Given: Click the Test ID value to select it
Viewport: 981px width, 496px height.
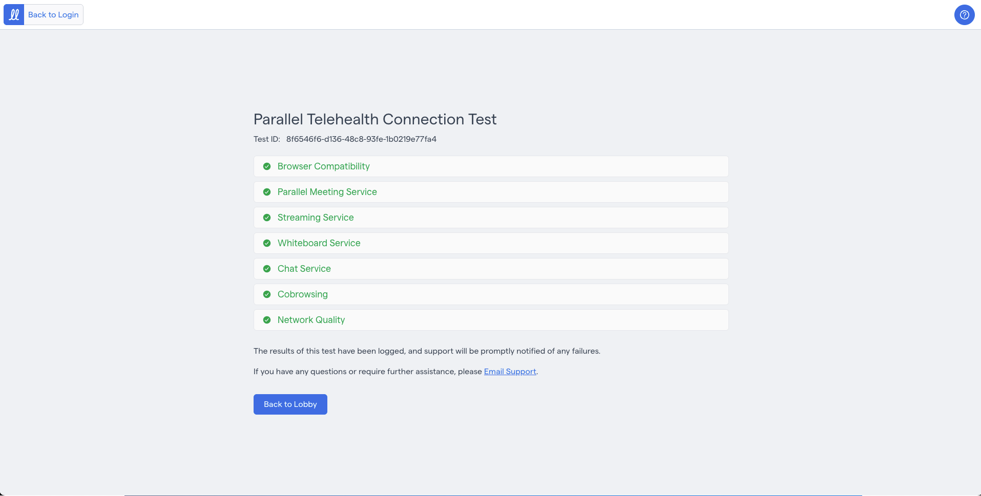Looking at the screenshot, I should pos(361,139).
